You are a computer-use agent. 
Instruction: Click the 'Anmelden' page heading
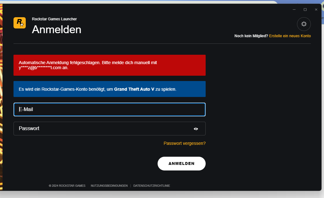coord(57,29)
